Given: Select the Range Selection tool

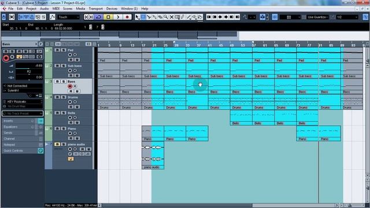Looking at the screenshot, I should (x=143, y=17).
